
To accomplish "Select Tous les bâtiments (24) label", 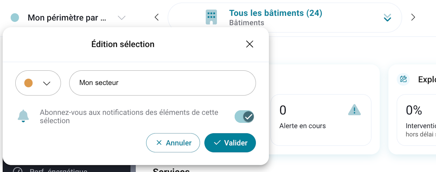I will pyautogui.click(x=275, y=13).
